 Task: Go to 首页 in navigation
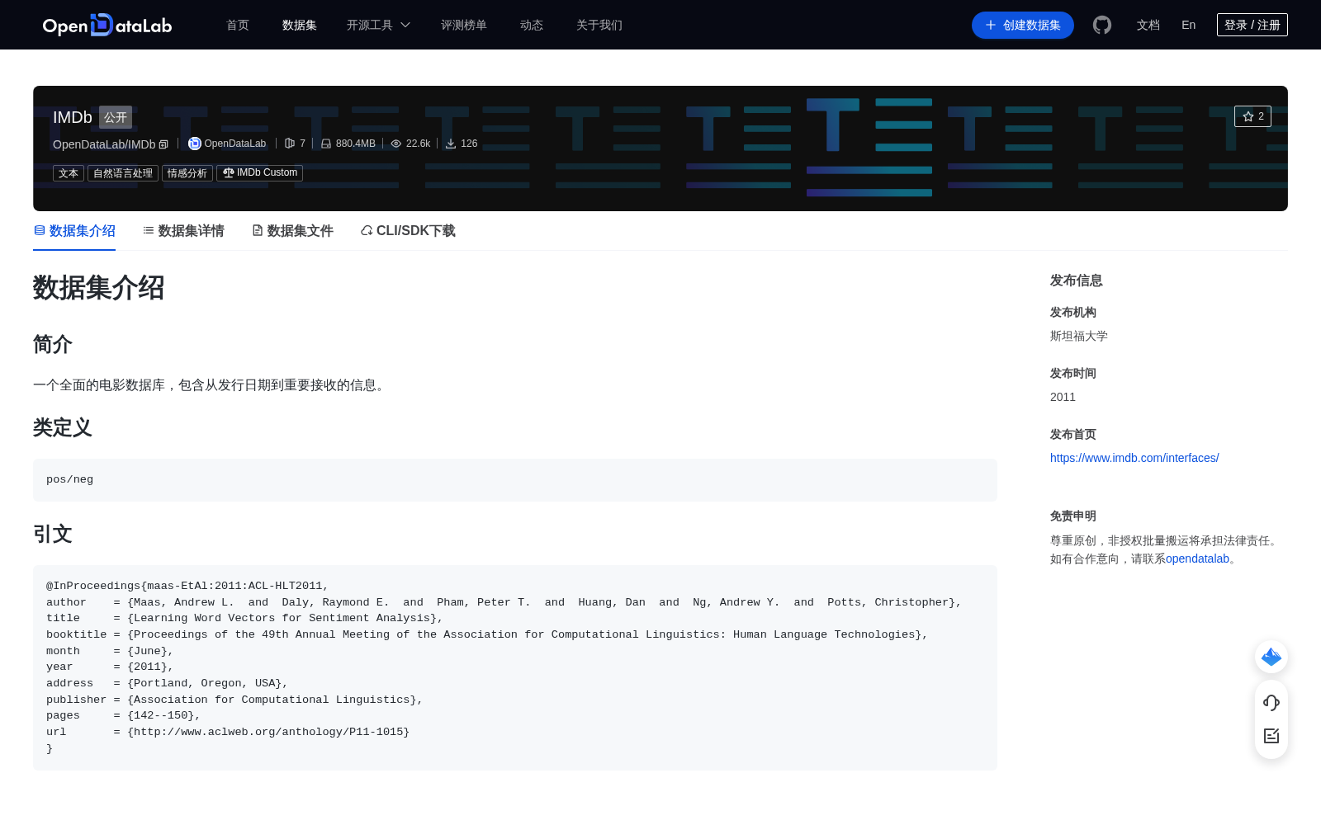(238, 25)
